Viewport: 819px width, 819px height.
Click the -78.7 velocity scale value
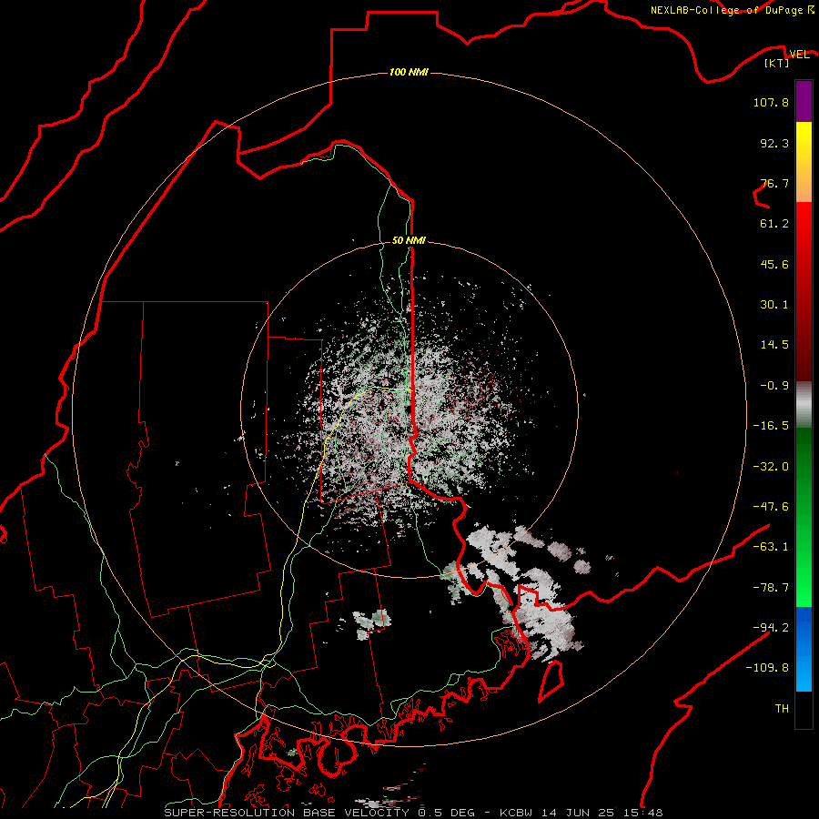pos(771,588)
